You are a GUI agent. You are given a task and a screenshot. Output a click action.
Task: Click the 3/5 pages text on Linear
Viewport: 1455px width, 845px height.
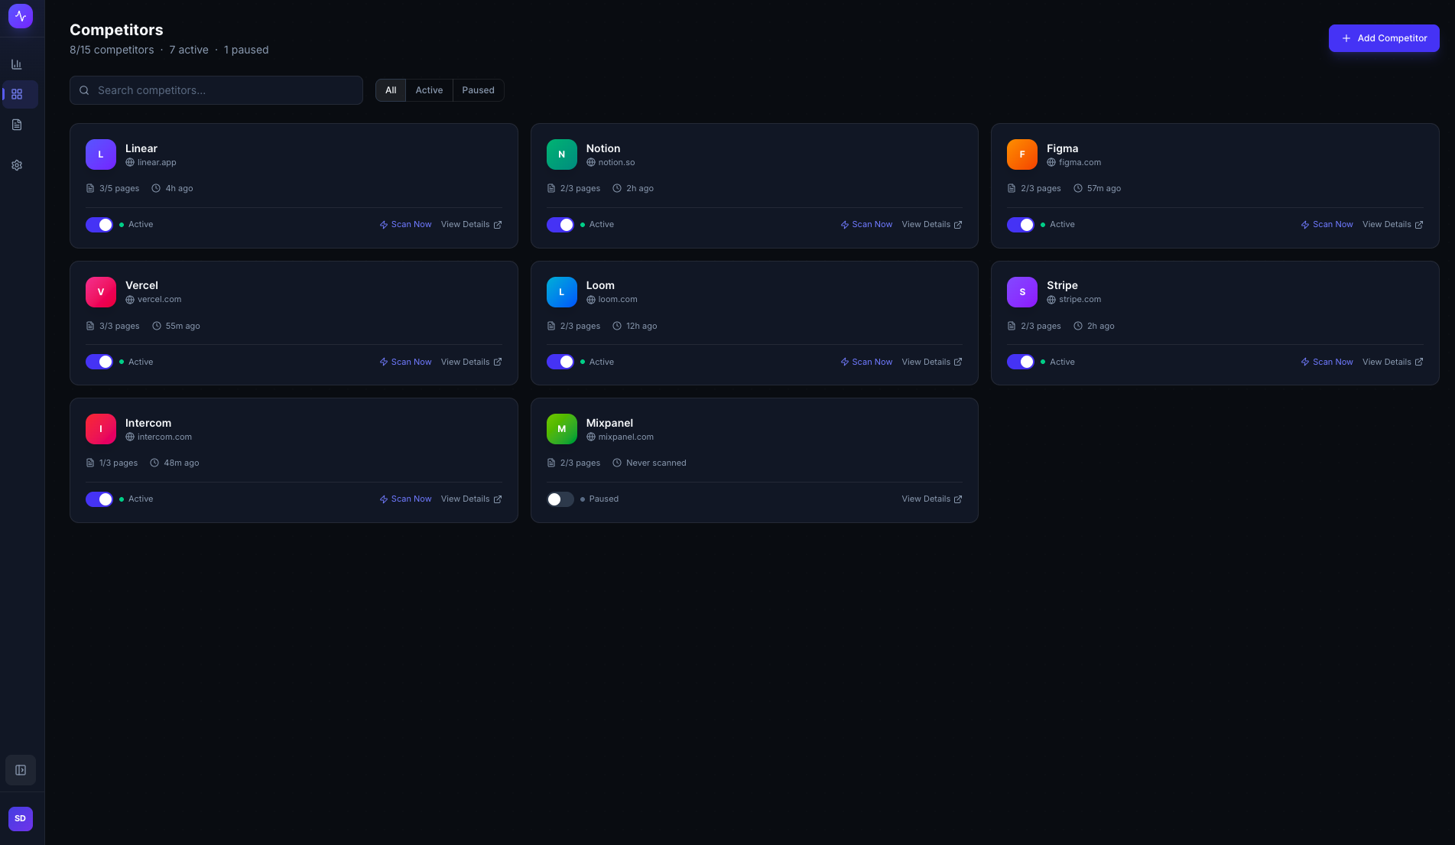click(x=119, y=189)
